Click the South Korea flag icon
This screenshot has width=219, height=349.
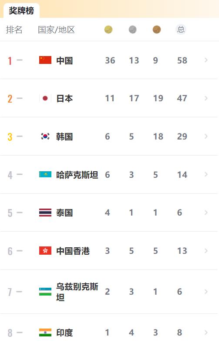[45, 136]
